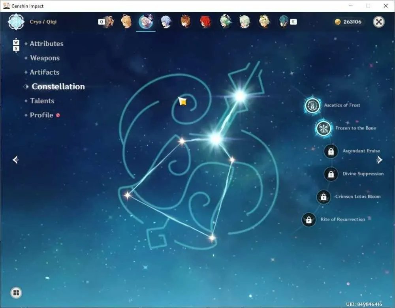Click the locked Ascendant Praise constellation node

(x=331, y=151)
